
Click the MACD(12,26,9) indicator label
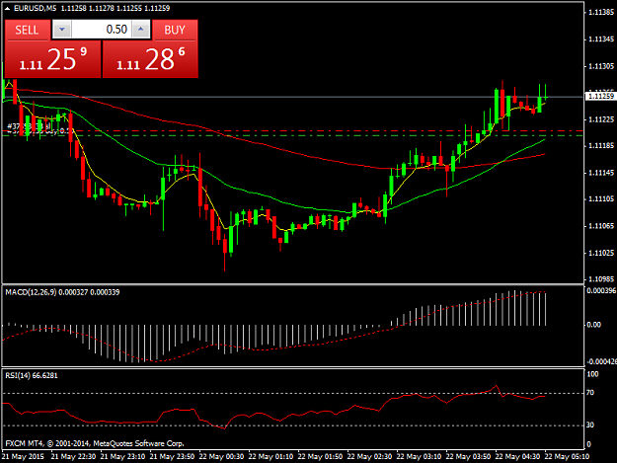pos(31,292)
